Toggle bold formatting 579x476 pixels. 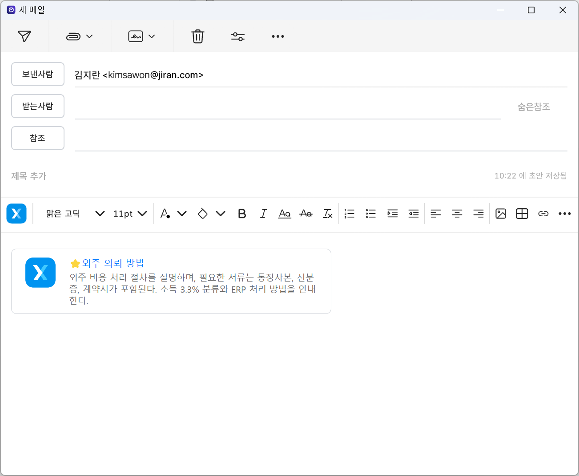[242, 214]
